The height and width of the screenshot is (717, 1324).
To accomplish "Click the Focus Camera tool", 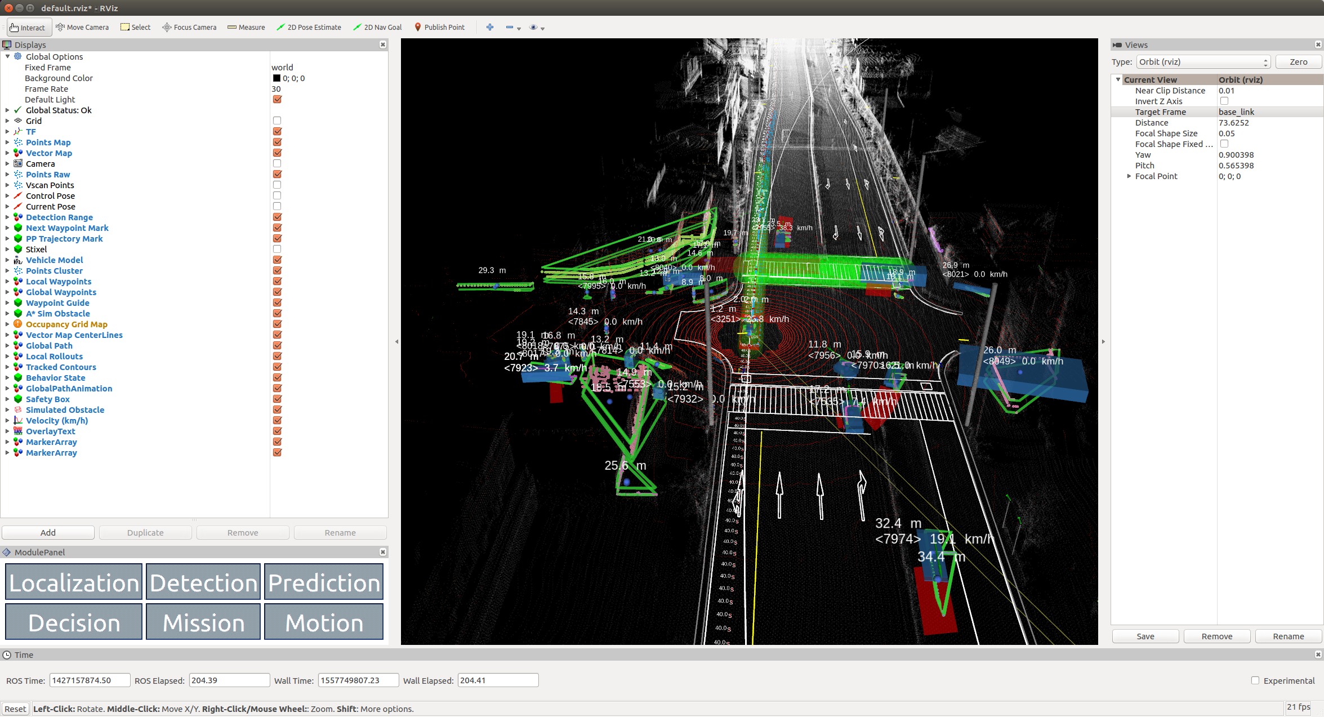I will (x=189, y=27).
